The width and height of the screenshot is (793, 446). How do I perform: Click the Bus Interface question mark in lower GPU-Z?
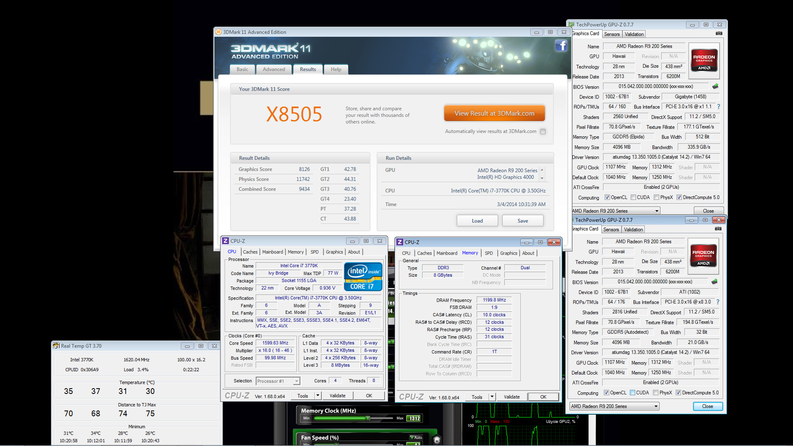tap(717, 302)
